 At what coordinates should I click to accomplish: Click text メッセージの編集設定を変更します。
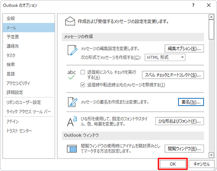[110, 48]
